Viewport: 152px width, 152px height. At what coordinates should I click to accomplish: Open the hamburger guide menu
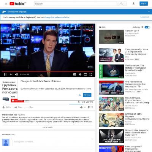tap(6, 4)
